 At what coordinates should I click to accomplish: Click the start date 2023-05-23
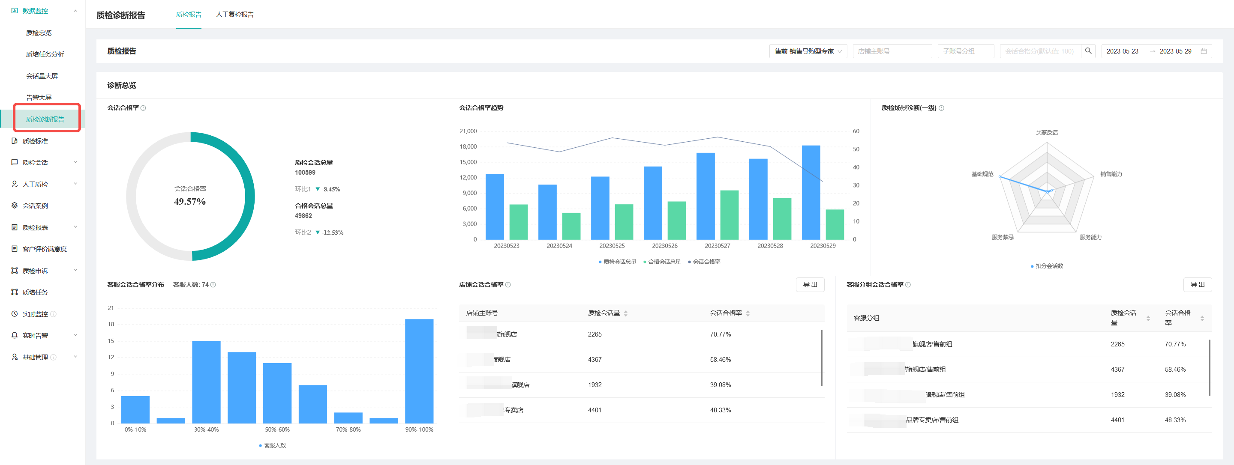click(1122, 51)
